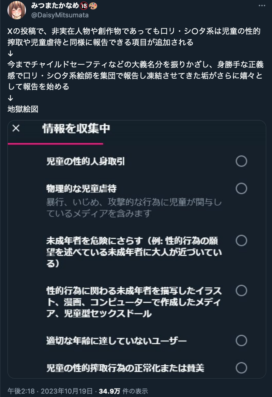Choose the 未成年者を危険にさらす radio option
The image size is (272, 397).
(241, 241)
